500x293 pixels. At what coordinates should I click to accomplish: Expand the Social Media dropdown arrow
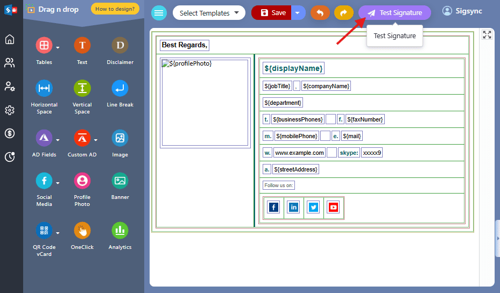click(58, 183)
